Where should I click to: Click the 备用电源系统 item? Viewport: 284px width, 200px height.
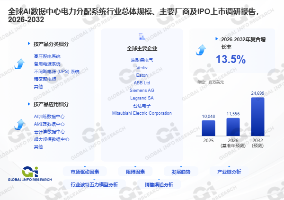pyautogui.click(x=47, y=64)
